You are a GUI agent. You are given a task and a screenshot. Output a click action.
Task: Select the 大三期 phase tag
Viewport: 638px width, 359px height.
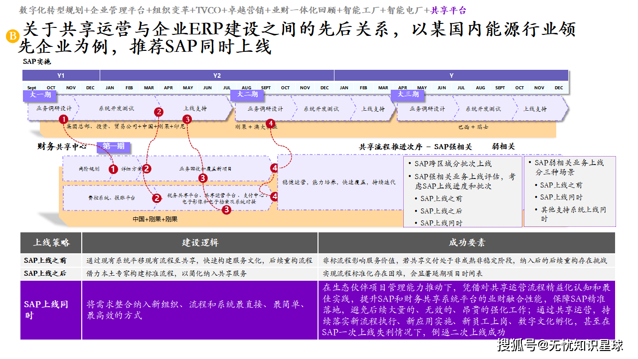(408, 94)
